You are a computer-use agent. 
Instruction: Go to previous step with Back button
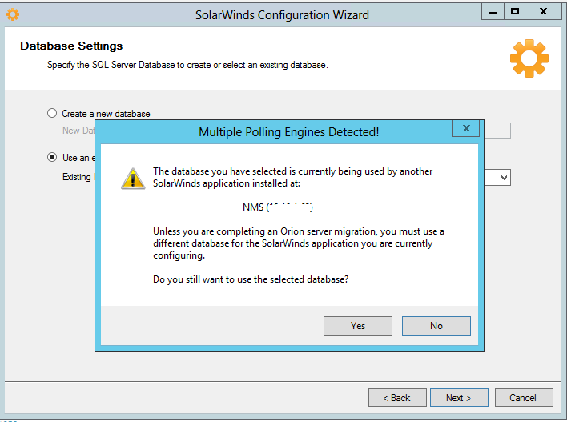pos(397,398)
